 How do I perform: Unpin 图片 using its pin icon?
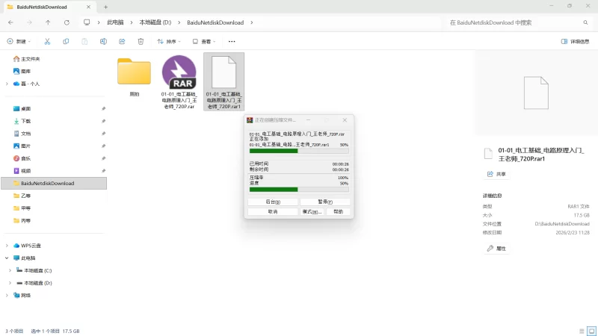[103, 146]
